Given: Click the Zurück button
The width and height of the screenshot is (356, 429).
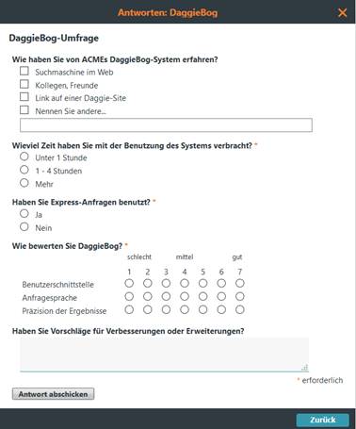Looking at the screenshot, I should pyautogui.click(x=323, y=420).
